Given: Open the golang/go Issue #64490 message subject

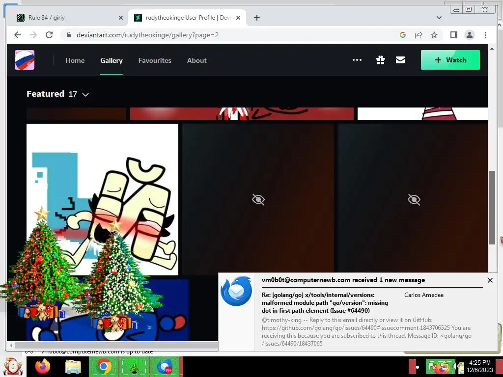Looking at the screenshot, I should [x=325, y=302].
